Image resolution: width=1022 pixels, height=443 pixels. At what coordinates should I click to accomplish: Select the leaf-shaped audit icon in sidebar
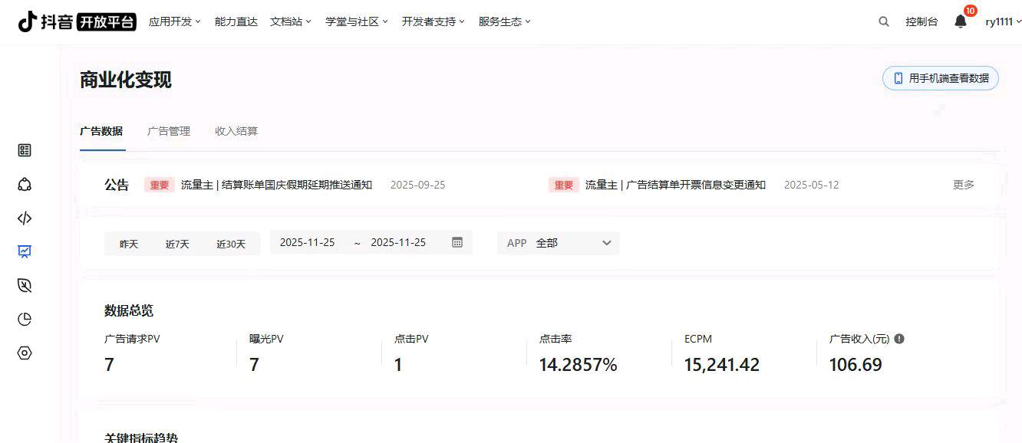tap(24, 285)
